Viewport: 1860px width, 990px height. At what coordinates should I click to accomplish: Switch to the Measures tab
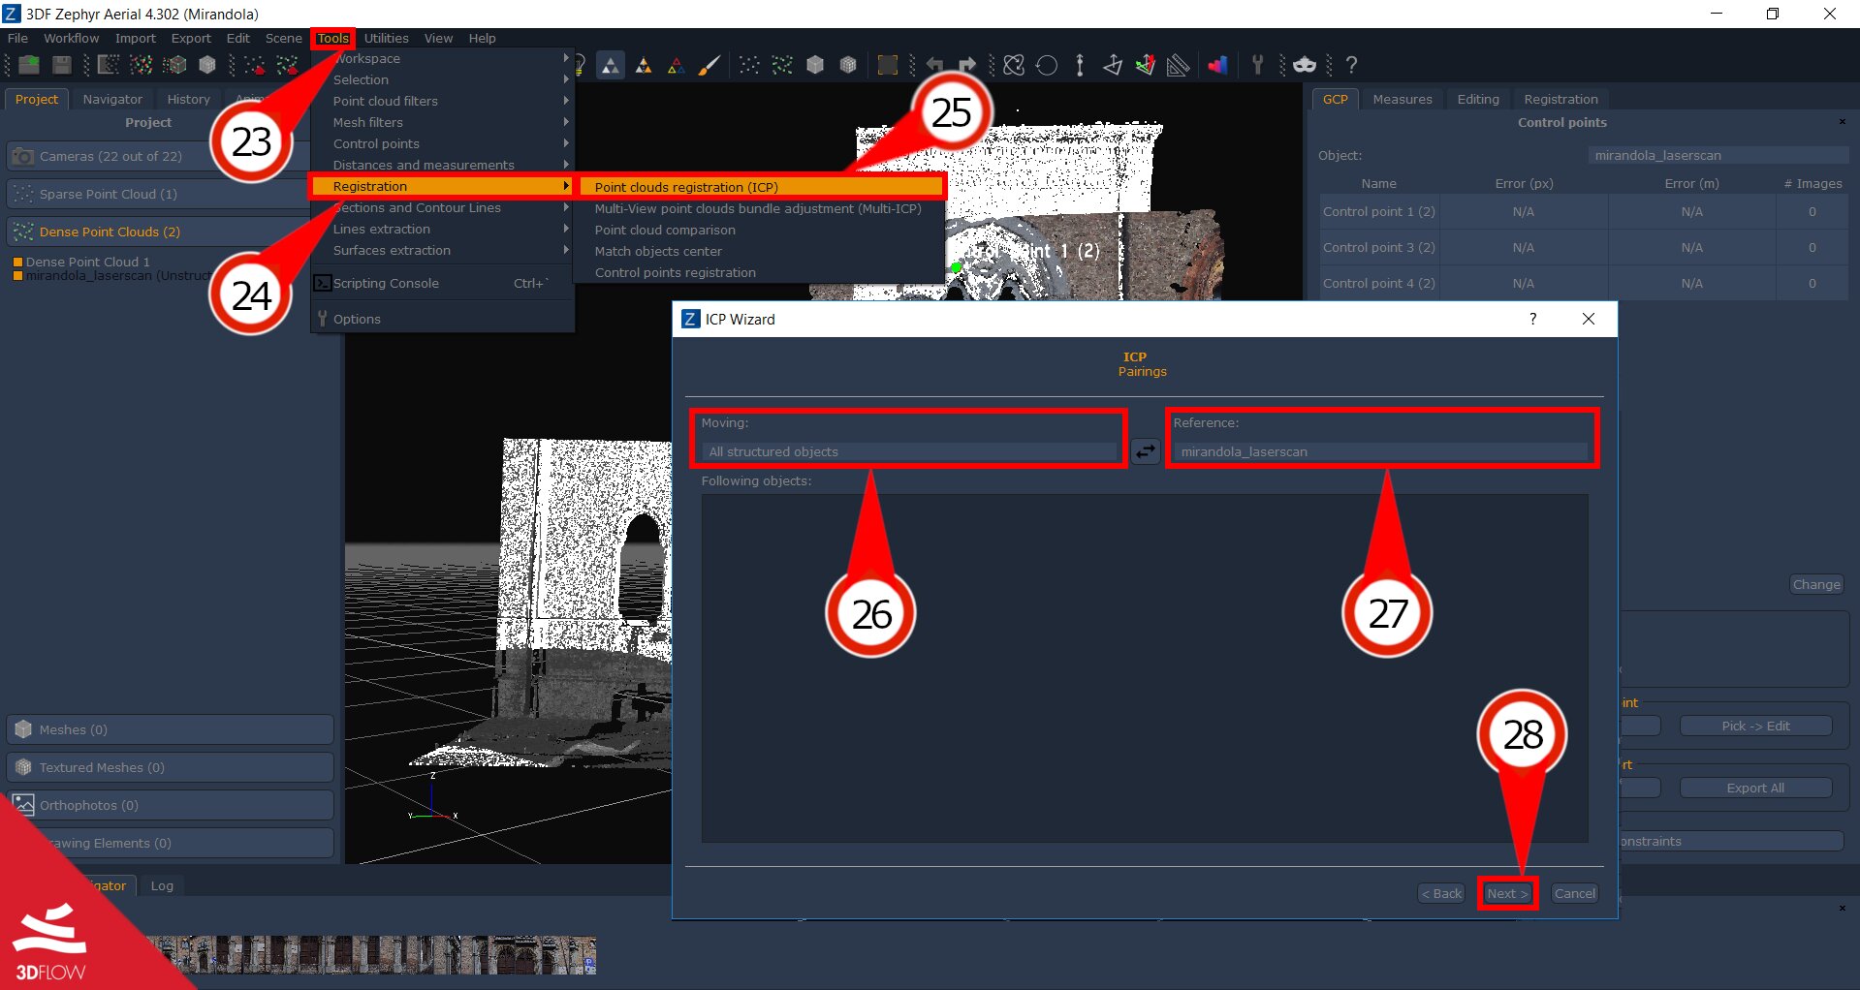point(1402,99)
